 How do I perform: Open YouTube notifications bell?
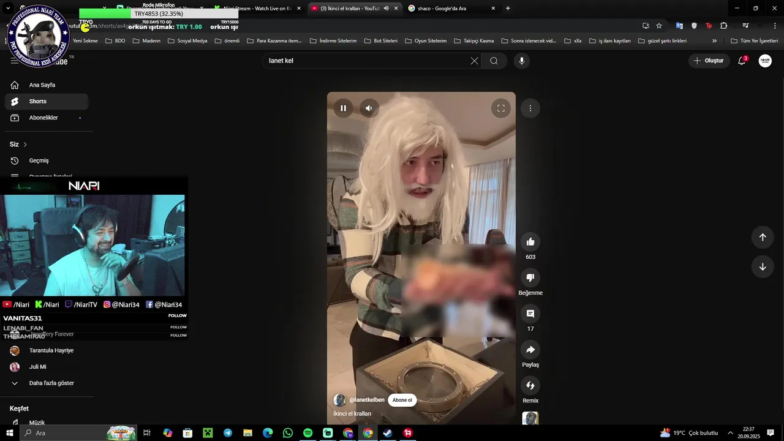pyautogui.click(x=742, y=61)
